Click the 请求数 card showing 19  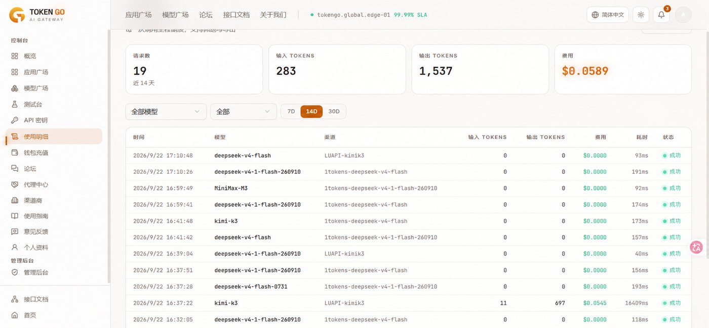[194, 69]
